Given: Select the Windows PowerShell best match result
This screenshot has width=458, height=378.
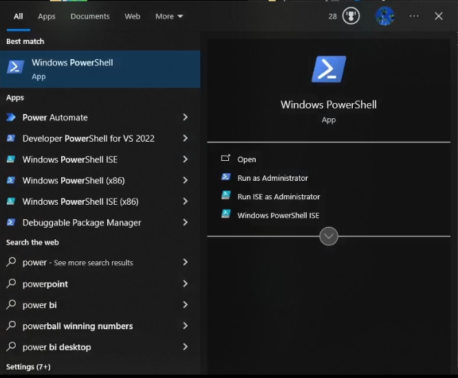Looking at the screenshot, I should (100, 69).
